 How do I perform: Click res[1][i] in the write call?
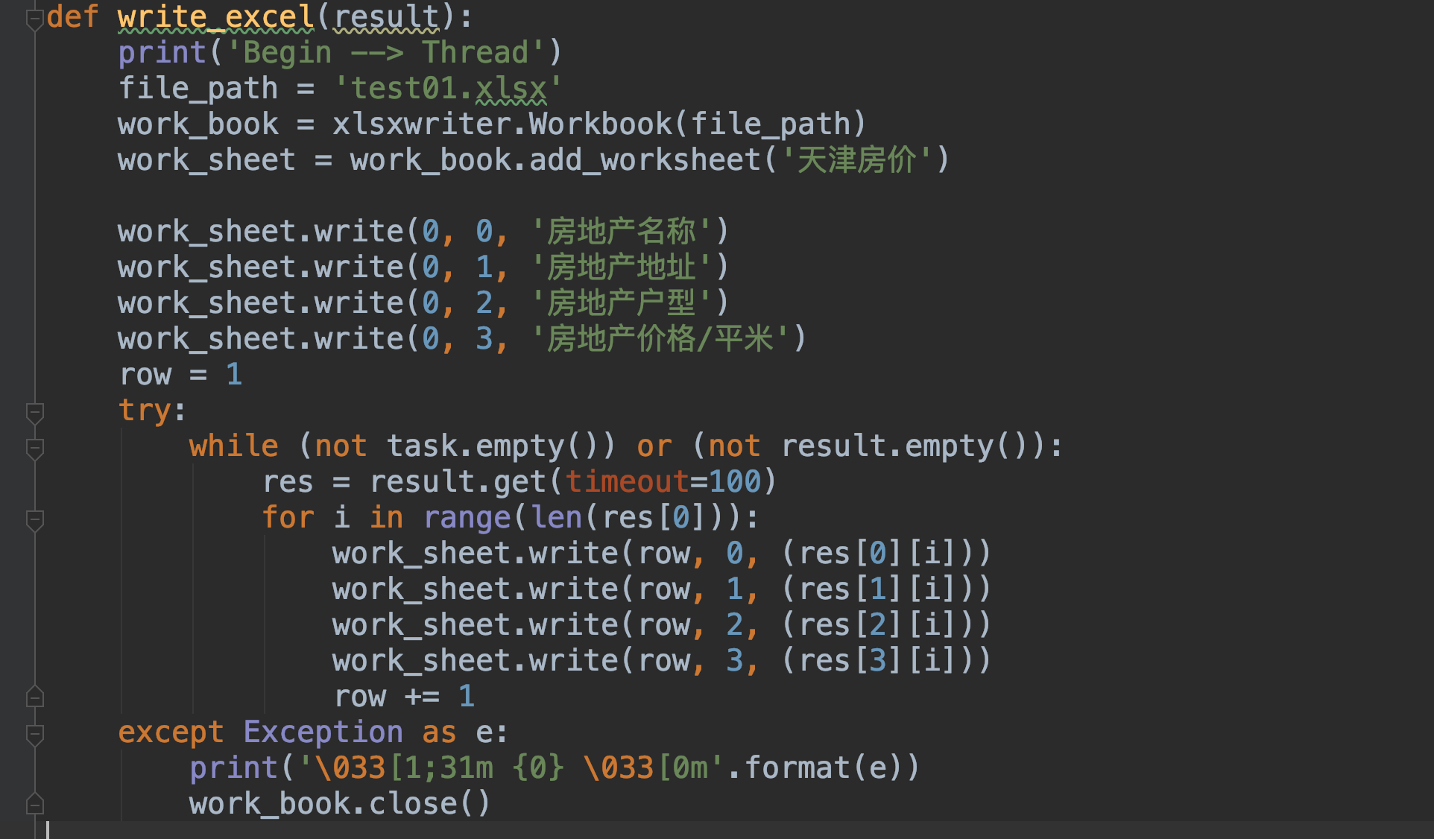coord(876,589)
